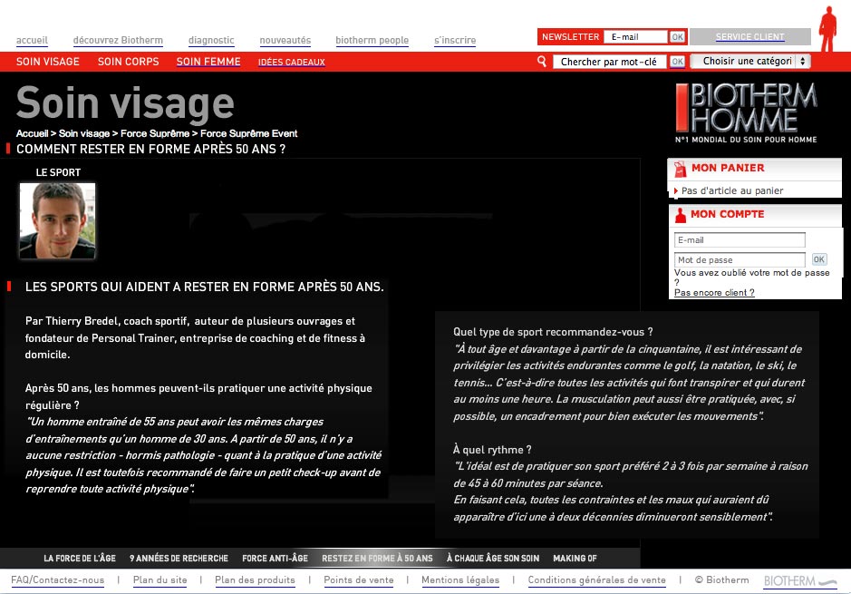Click the s'inscrire link
This screenshot has width=851, height=594.
455,40
